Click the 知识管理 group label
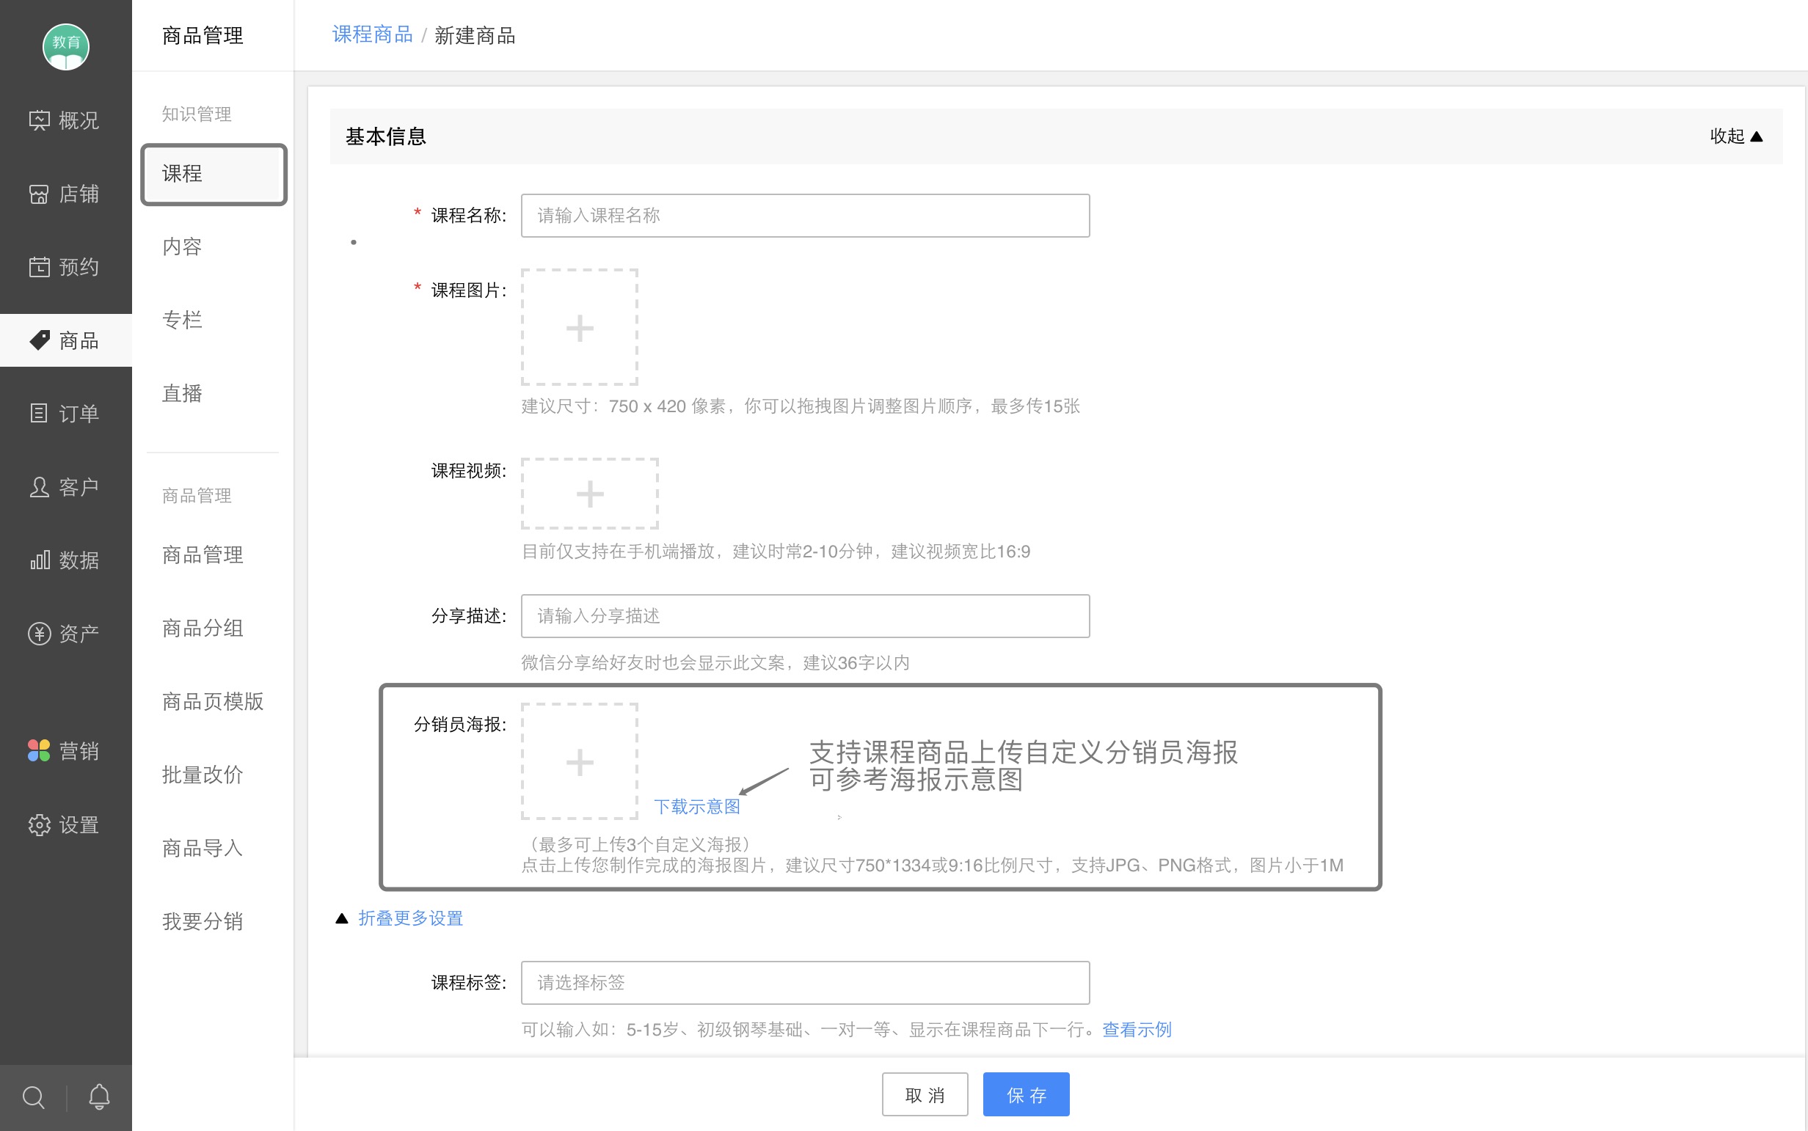The image size is (1808, 1131). [x=197, y=114]
